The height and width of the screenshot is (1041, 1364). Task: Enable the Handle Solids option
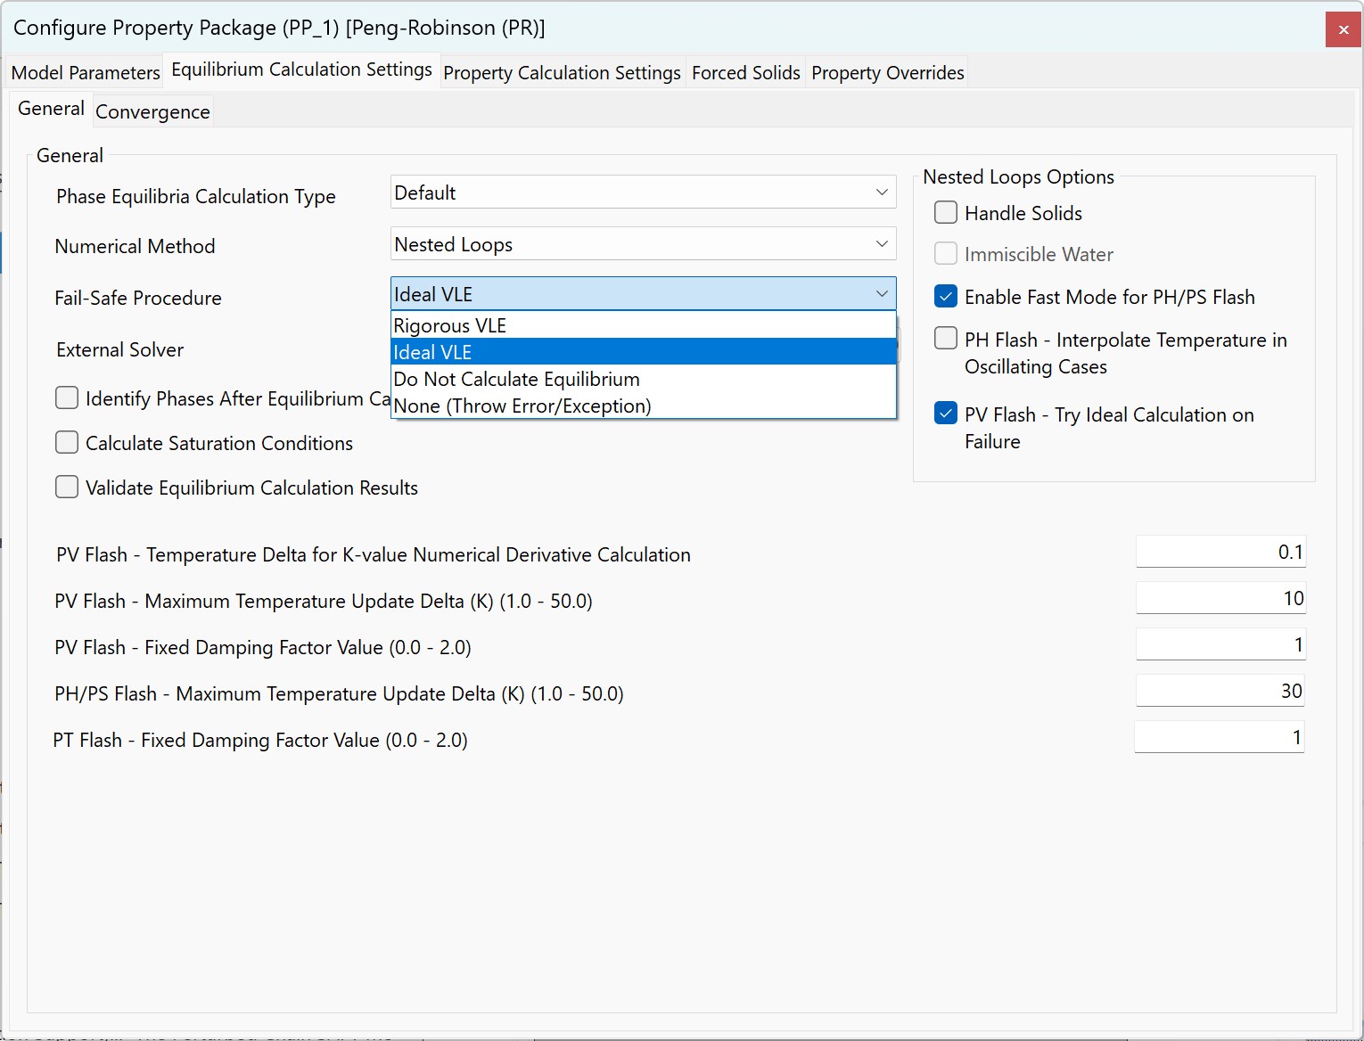point(946,212)
